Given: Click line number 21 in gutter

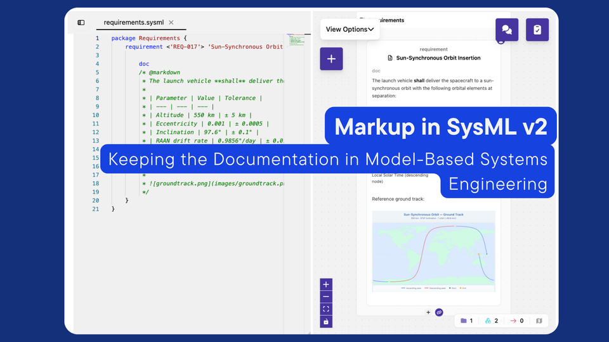Looking at the screenshot, I should coord(96,208).
